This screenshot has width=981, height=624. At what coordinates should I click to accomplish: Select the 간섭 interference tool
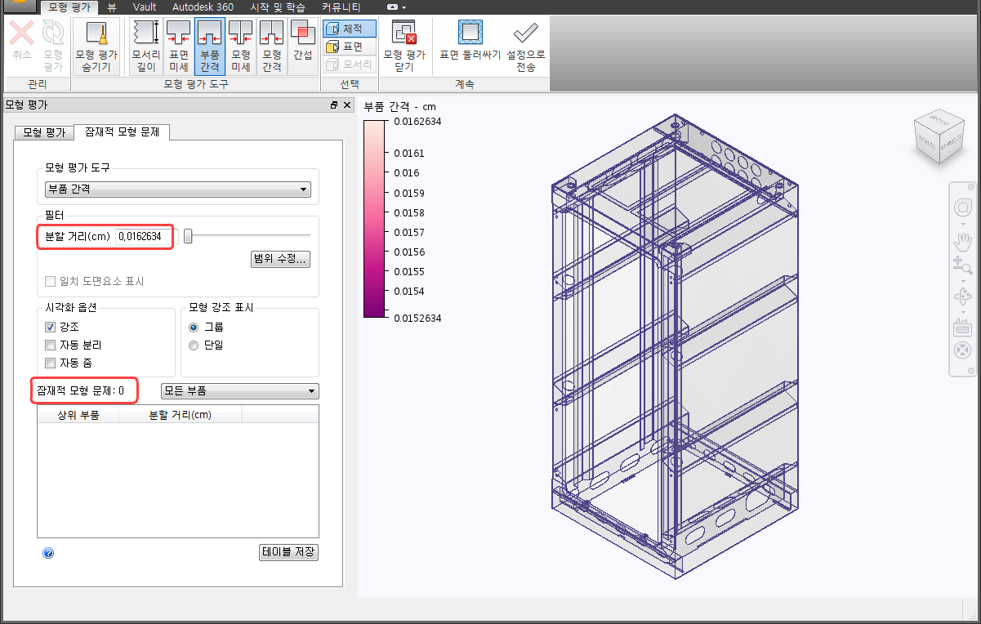tap(303, 47)
